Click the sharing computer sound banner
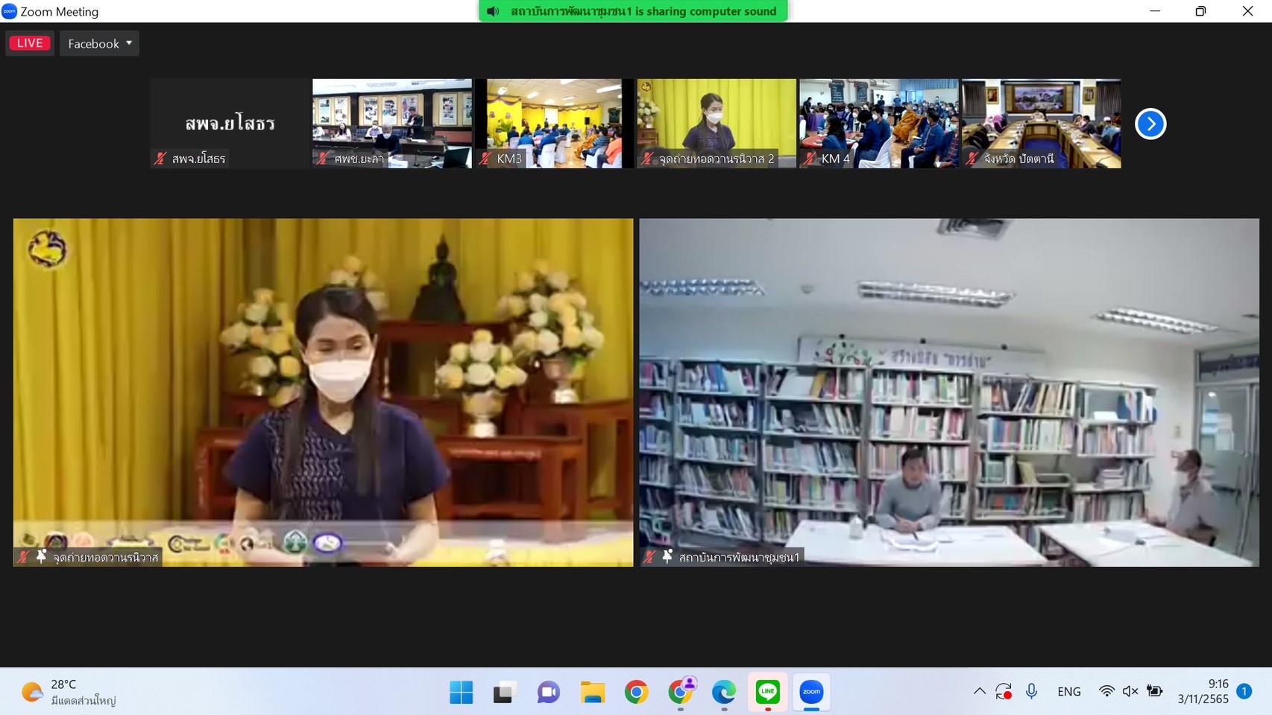1272x715 pixels. point(633,11)
